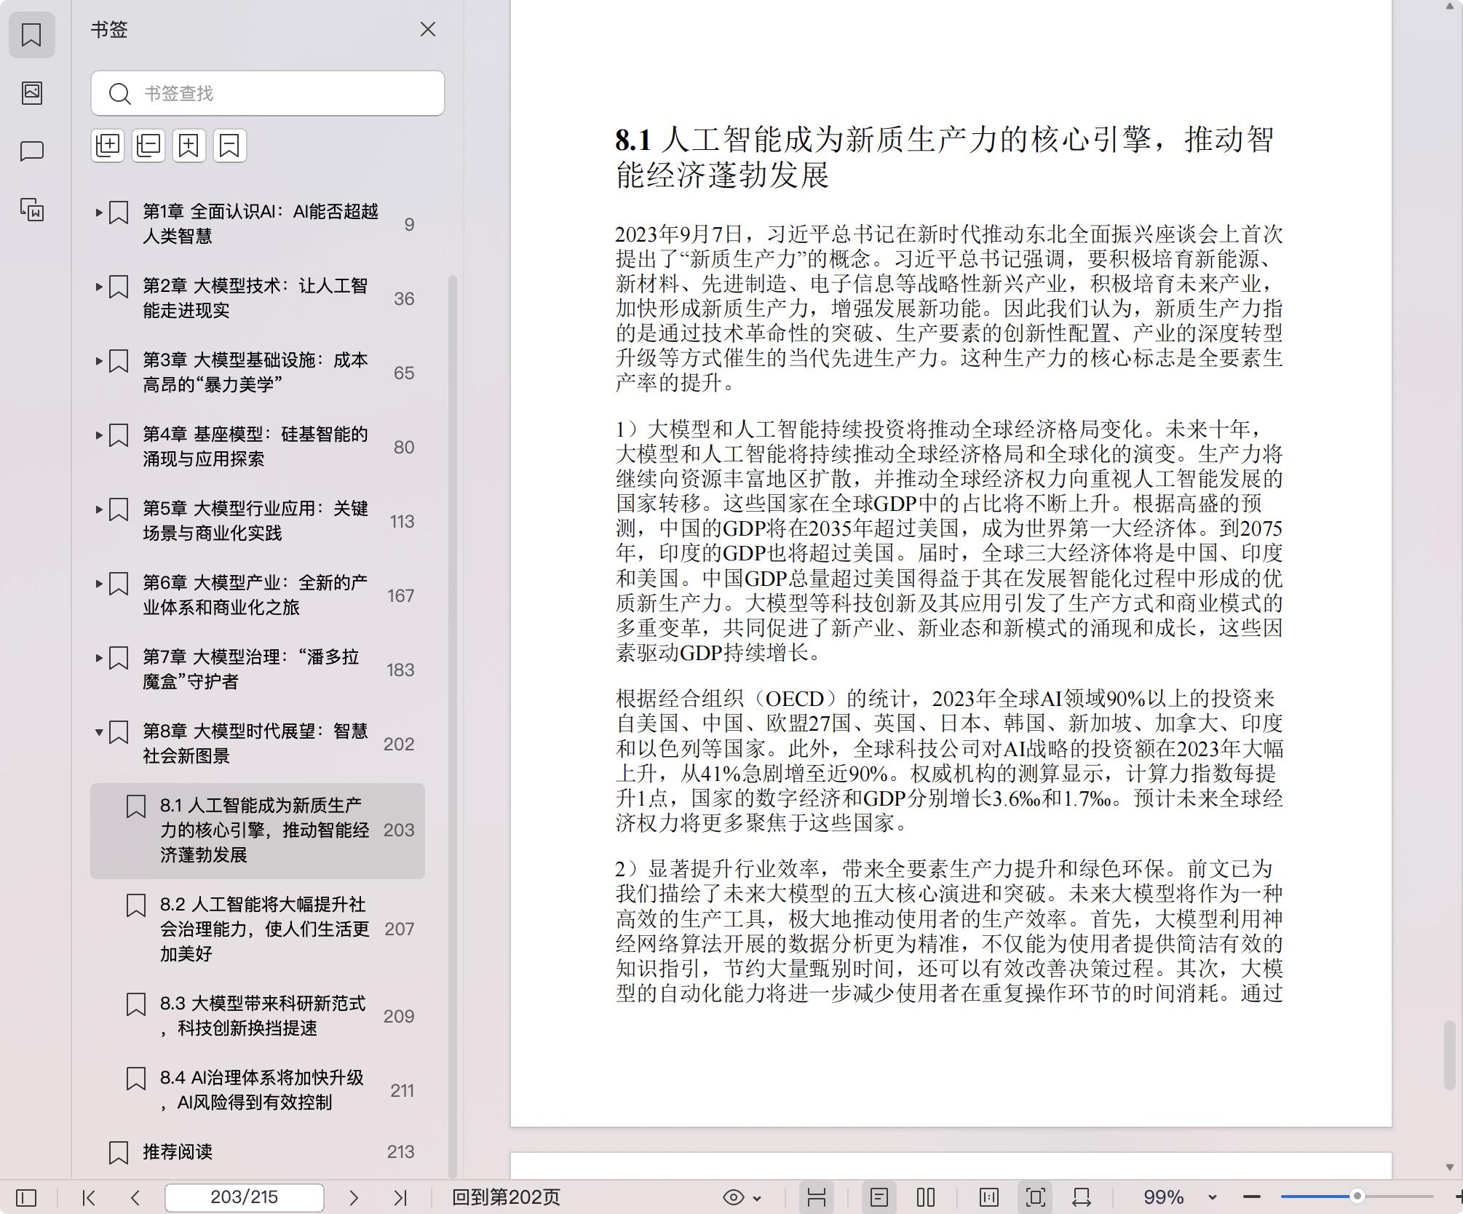Select bookmark 8.3 大模型带来科研新范式
This screenshot has width=1463, height=1214.
pos(258,1015)
